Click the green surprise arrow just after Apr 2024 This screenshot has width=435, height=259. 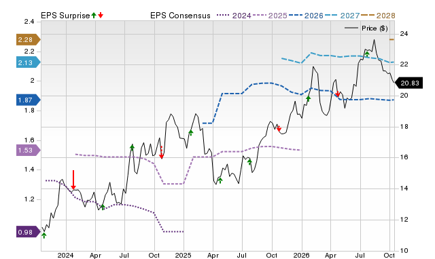[x=103, y=207]
